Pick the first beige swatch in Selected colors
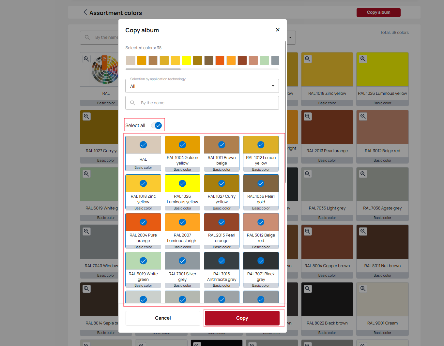The image size is (444, 346). click(130, 60)
